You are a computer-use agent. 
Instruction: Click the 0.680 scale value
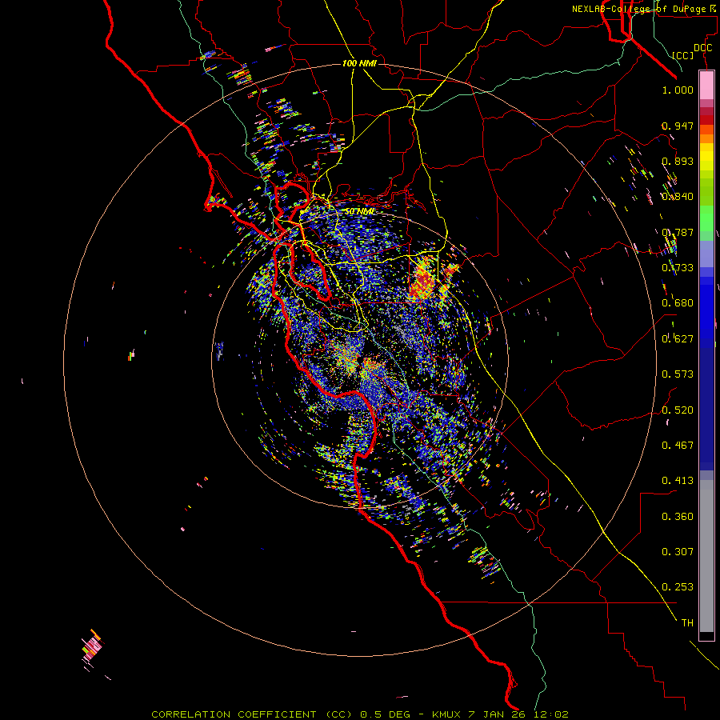pos(678,303)
